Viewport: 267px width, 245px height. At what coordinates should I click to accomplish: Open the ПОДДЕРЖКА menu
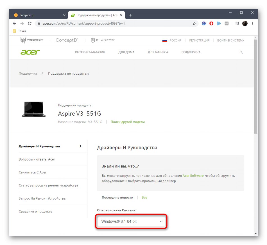pos(191,52)
